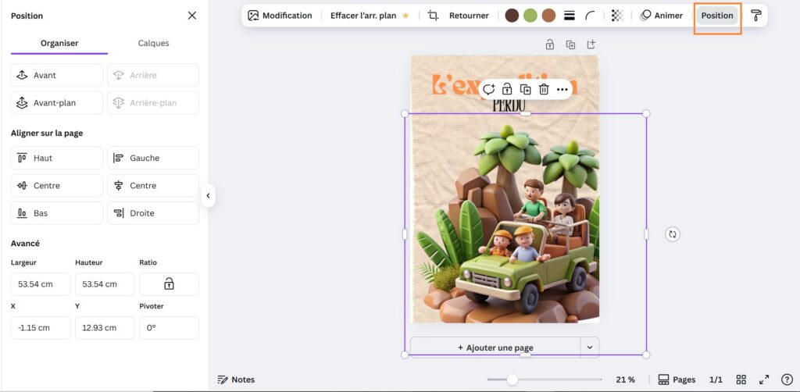Image resolution: width=800 pixels, height=392 pixels.
Task: Switch to the Organiser tab
Action: (59, 43)
